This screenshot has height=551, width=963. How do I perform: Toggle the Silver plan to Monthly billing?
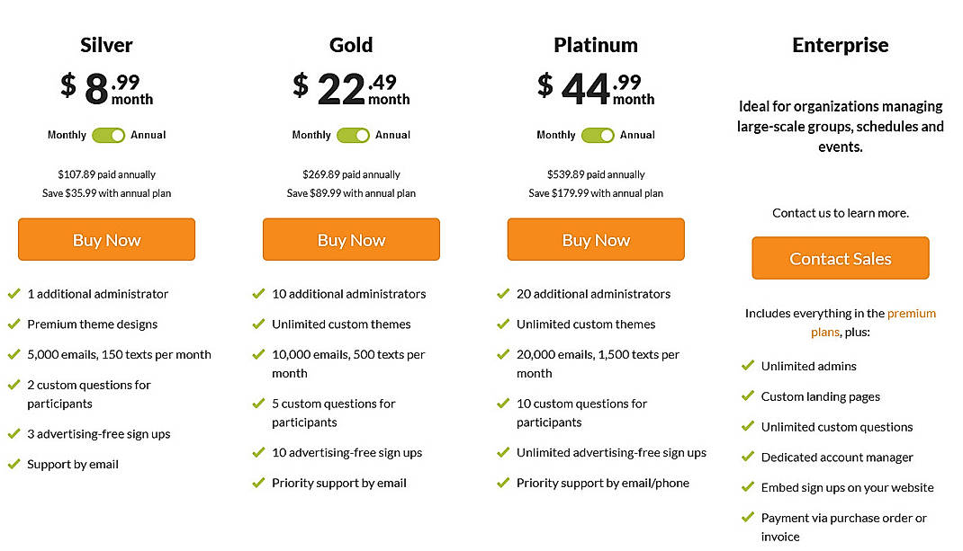pyautogui.click(x=107, y=135)
